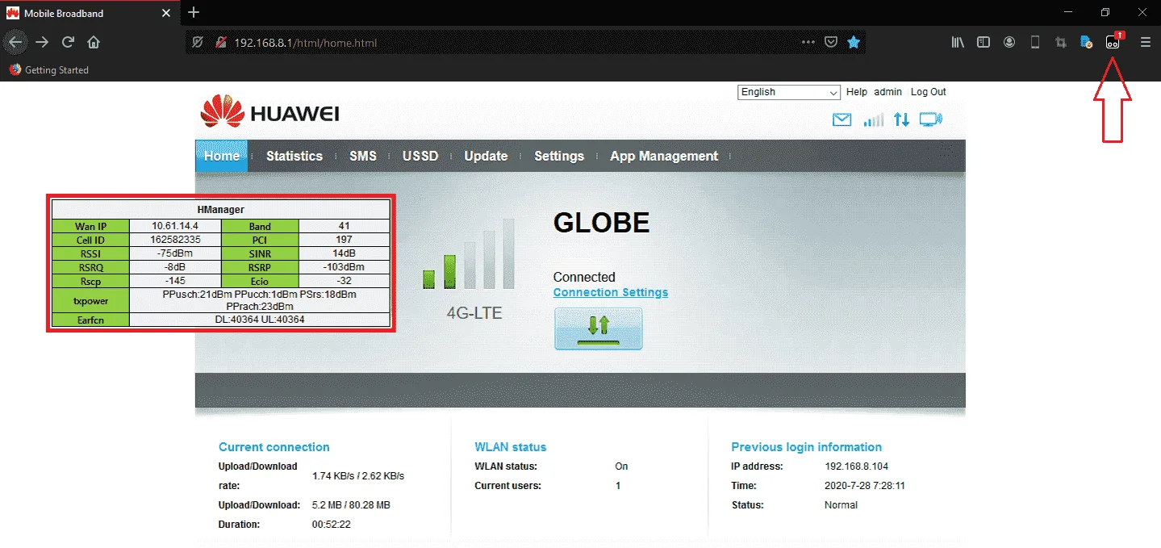
Task: Open the page actions three-dot menu
Action: [x=808, y=43]
